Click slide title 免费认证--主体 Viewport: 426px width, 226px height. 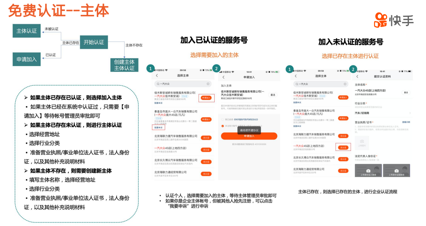59,11
